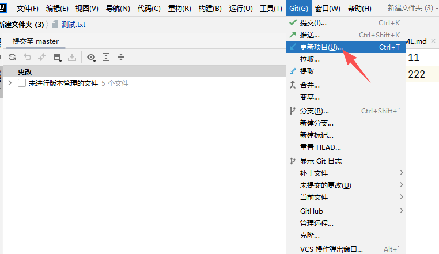This screenshot has width=439, height=254.
Task: Select 拉取... menu entry
Action: 346,59
